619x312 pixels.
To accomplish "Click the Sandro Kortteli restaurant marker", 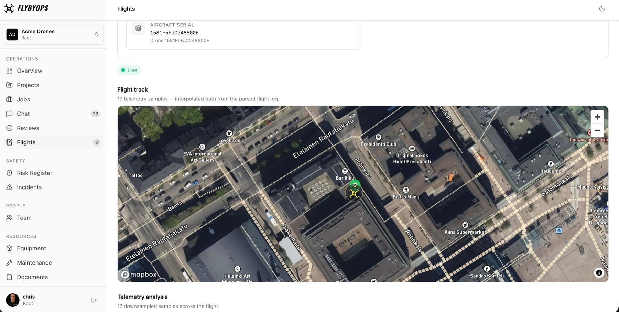I will coord(487,269).
